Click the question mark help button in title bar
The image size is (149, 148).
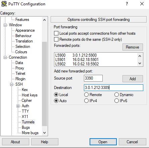click(x=127, y=4)
